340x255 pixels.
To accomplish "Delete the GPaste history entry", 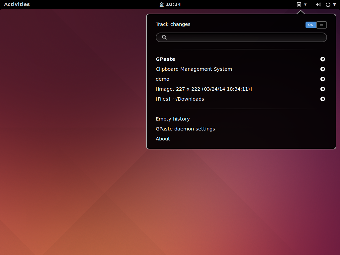I will click(x=323, y=59).
